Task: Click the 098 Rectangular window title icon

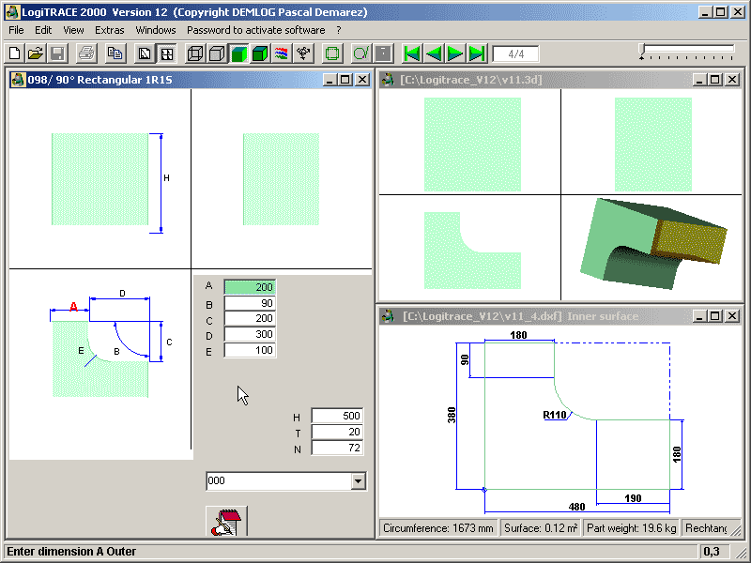Action: point(18,80)
